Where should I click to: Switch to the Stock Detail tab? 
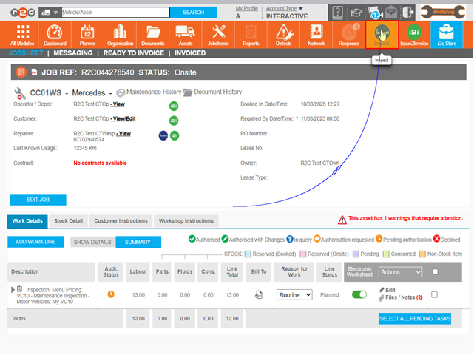click(69, 221)
